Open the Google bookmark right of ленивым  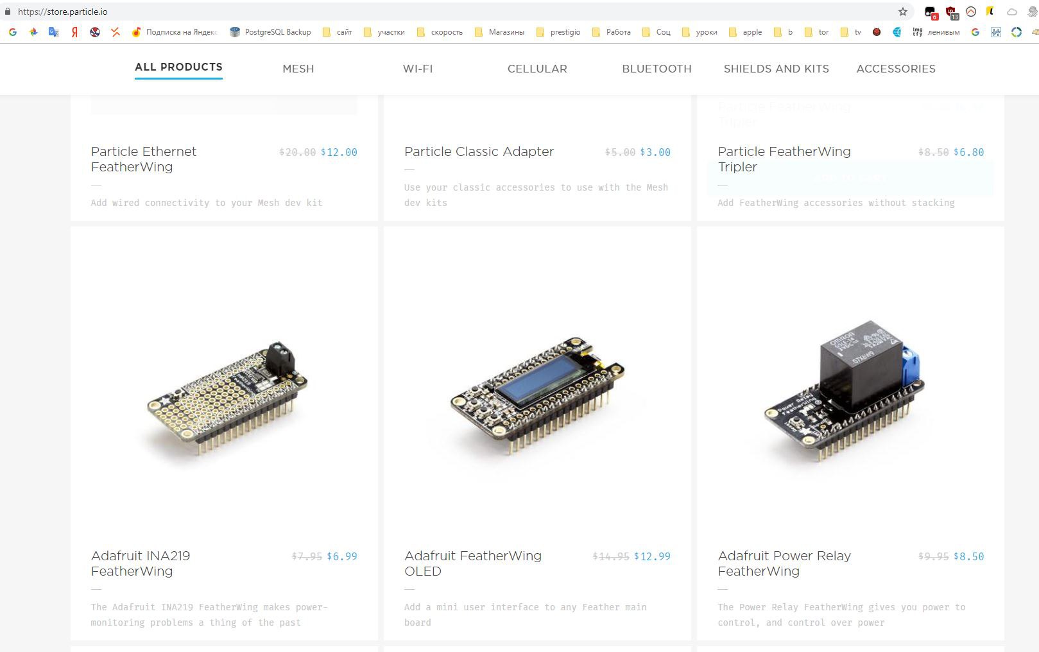point(975,31)
